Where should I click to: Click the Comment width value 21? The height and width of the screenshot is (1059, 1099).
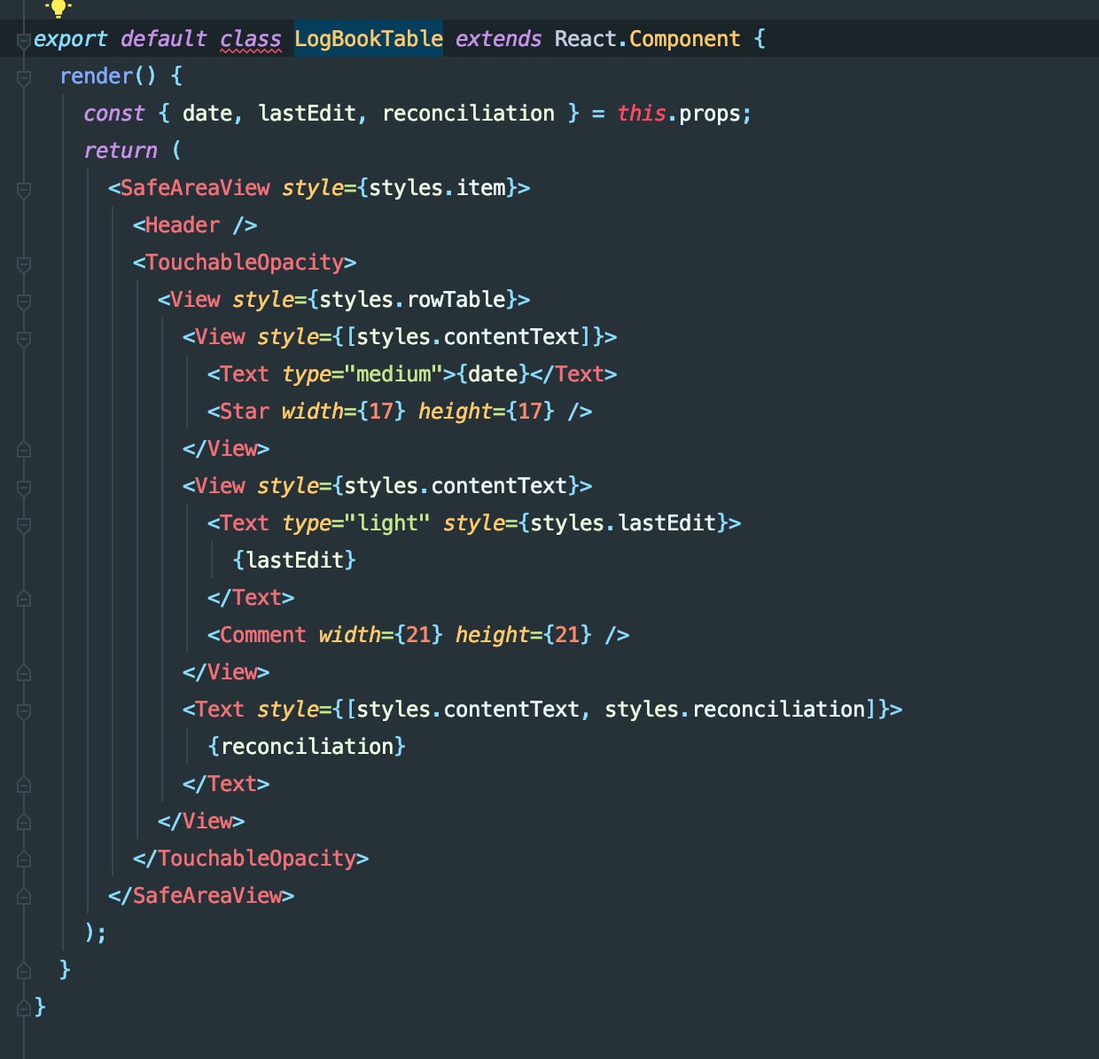(418, 635)
